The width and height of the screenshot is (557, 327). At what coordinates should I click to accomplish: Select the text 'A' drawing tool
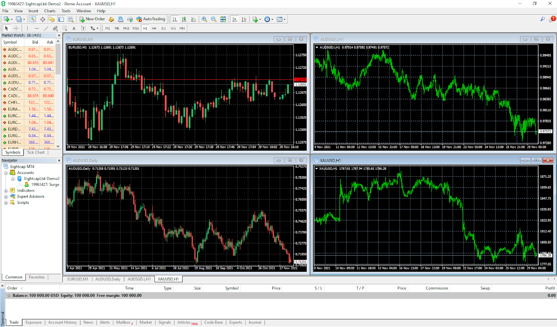pos(74,28)
